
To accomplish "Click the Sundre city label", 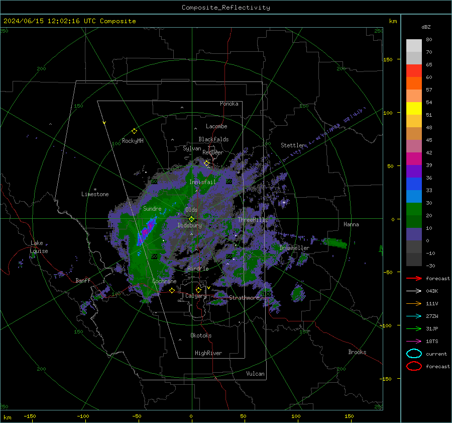I will [x=152, y=208].
